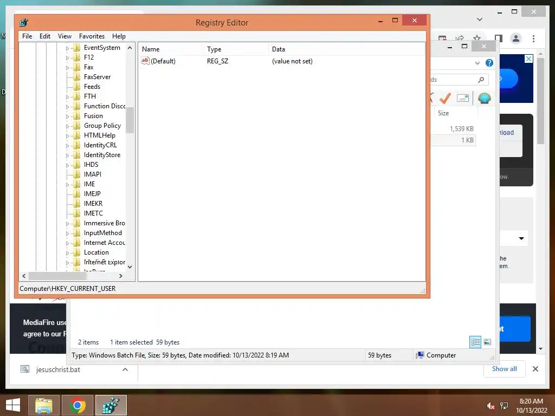Click the FaxServer key folder icon

(x=77, y=77)
